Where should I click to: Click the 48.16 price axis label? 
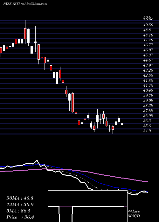[148, 35]
